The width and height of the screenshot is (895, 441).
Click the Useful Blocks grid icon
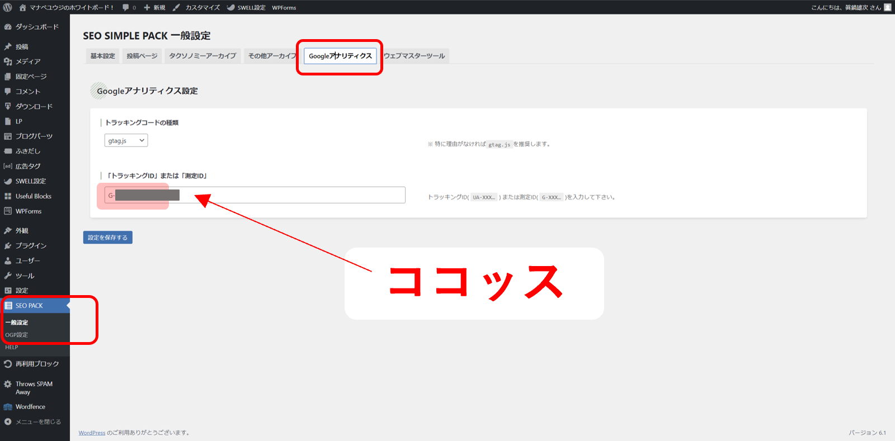[8, 196]
